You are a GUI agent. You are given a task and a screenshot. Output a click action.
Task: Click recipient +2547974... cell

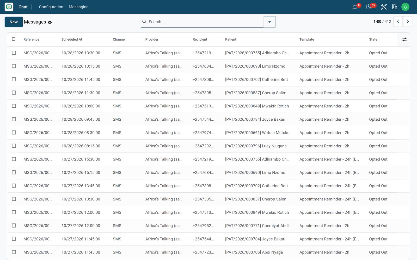click(203, 133)
